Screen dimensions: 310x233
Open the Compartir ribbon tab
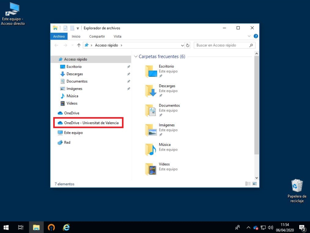[x=97, y=37]
